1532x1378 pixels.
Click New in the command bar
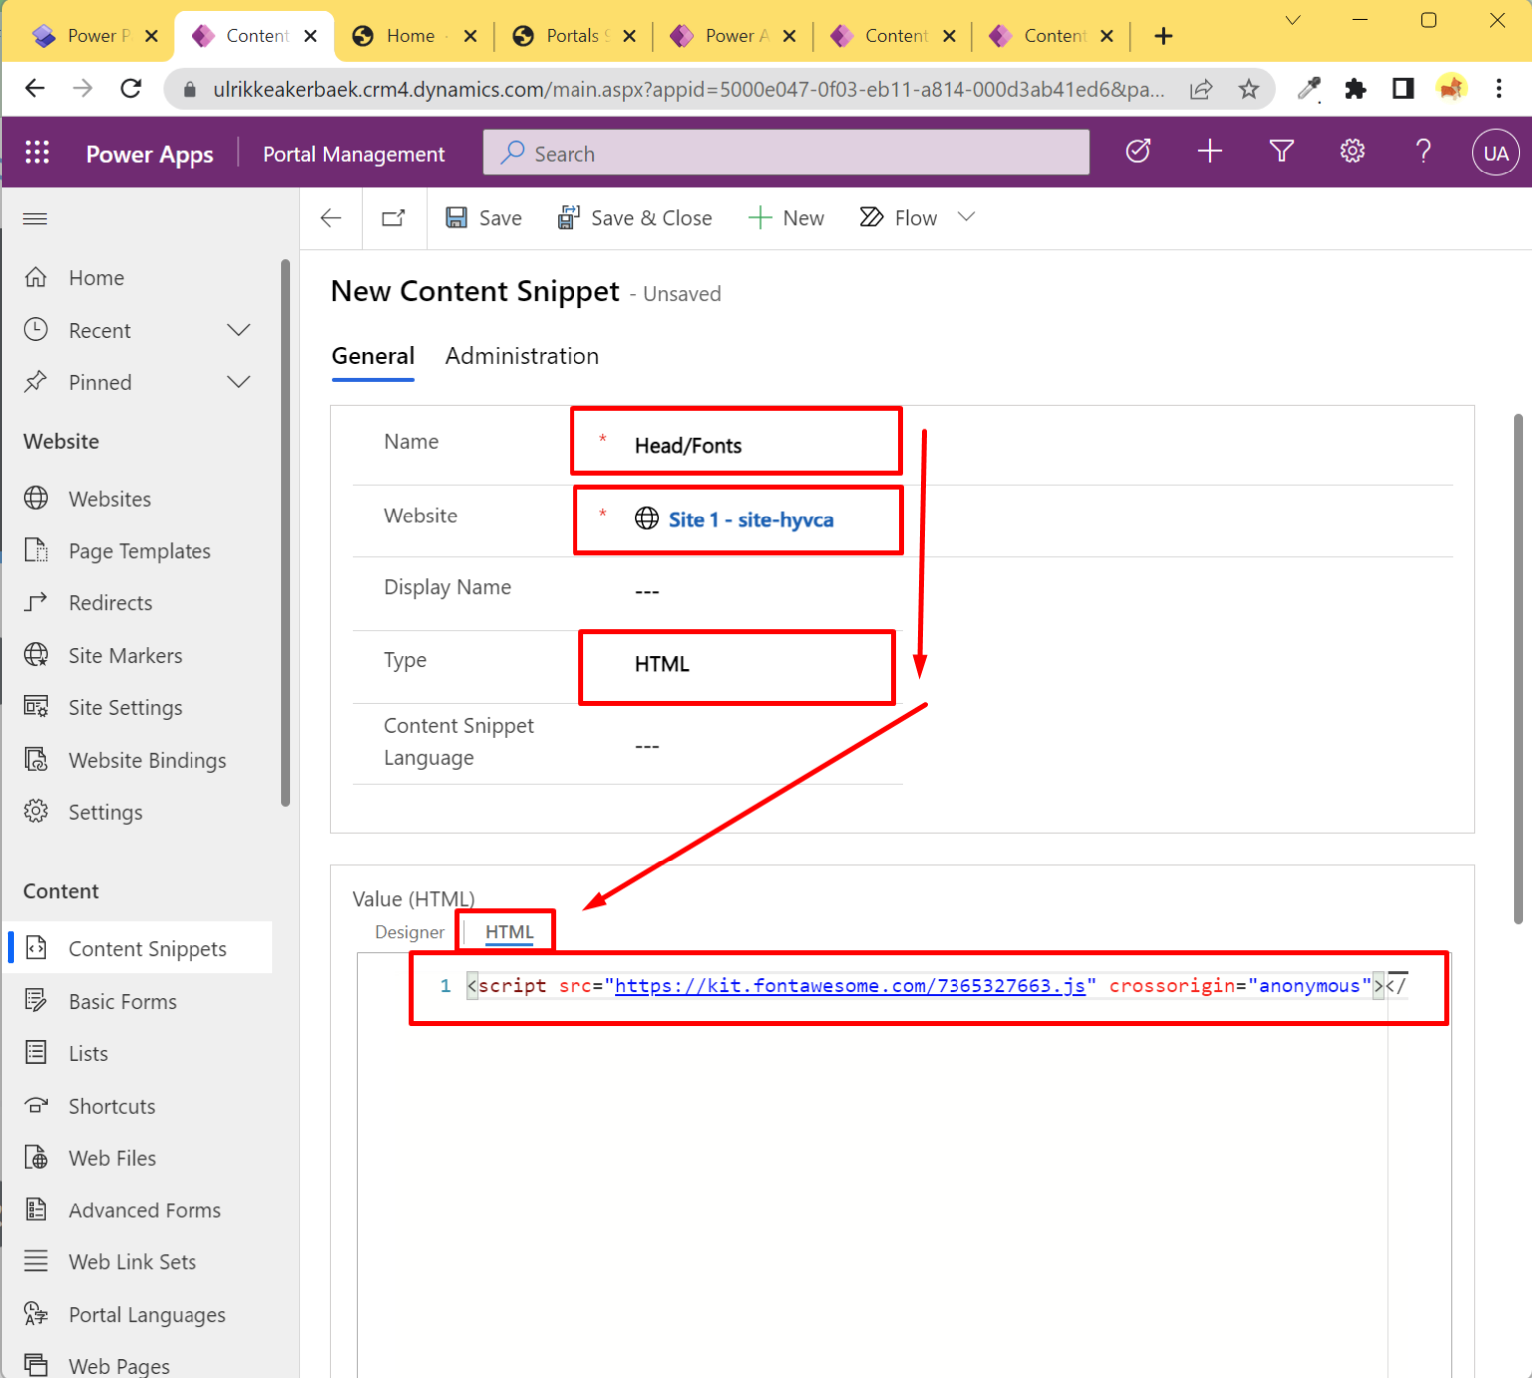(787, 218)
